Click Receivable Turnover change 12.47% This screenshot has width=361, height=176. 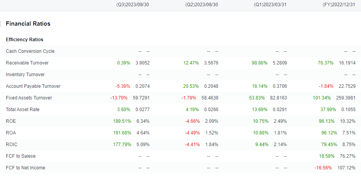191,63
